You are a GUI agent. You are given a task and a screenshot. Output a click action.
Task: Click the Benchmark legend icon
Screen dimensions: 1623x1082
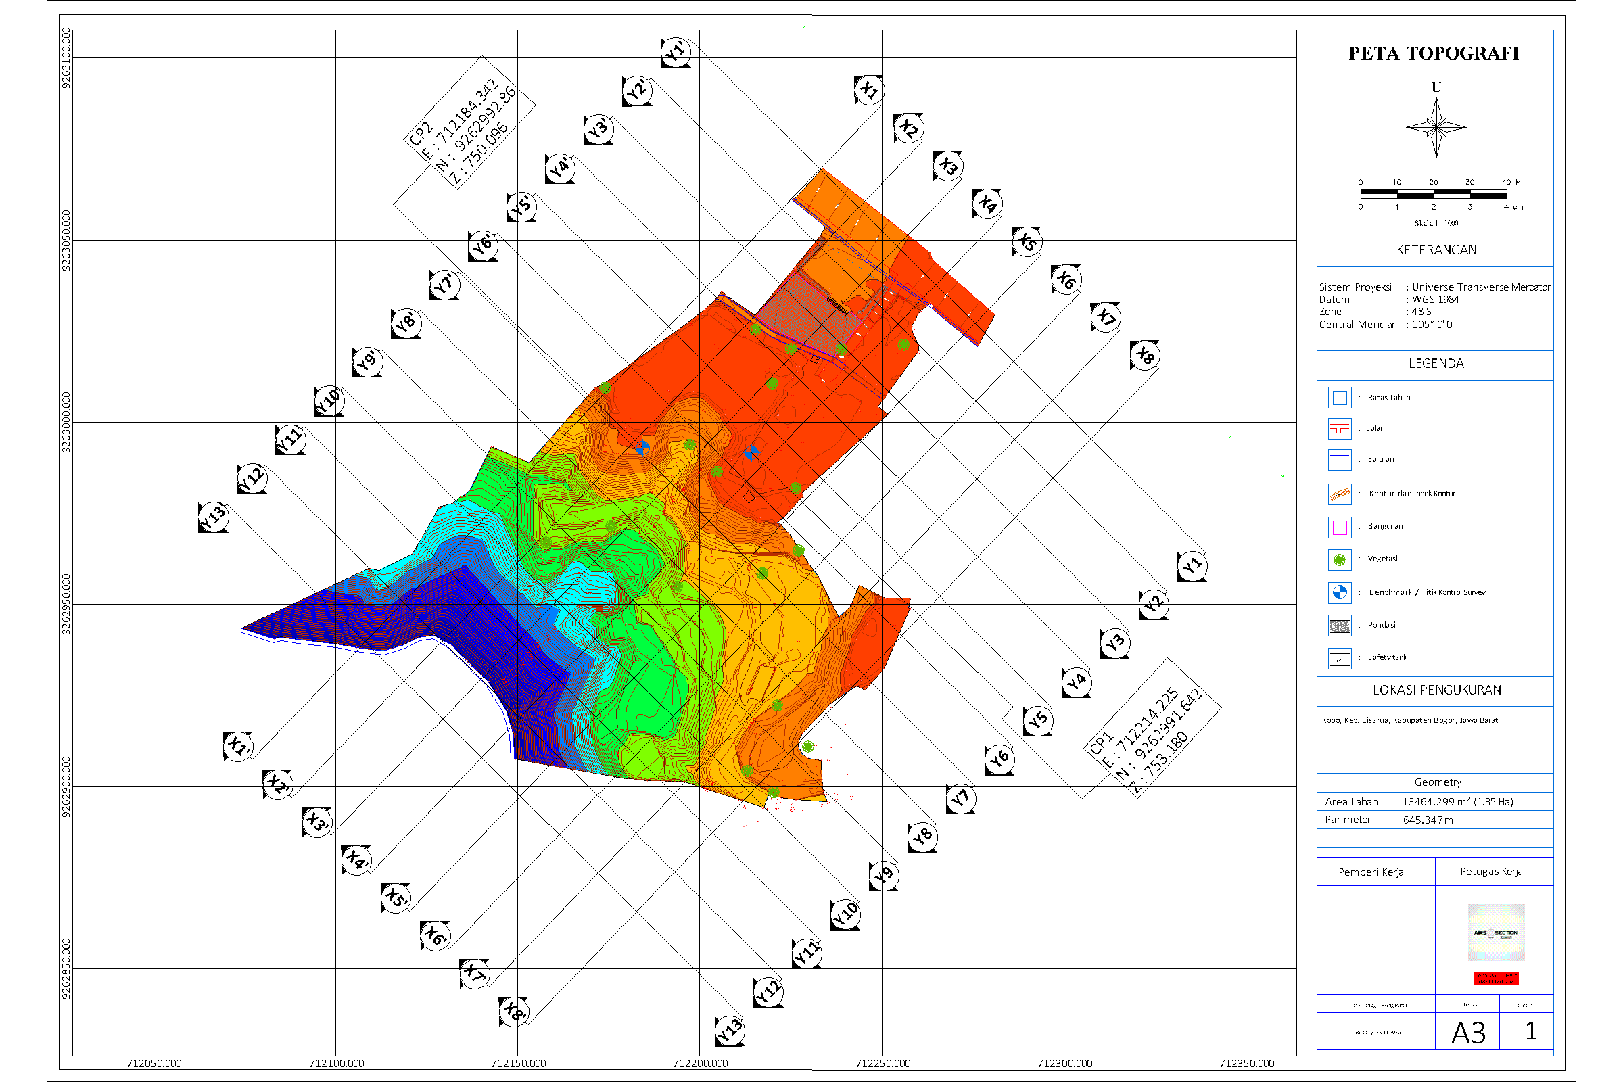click(x=1340, y=593)
